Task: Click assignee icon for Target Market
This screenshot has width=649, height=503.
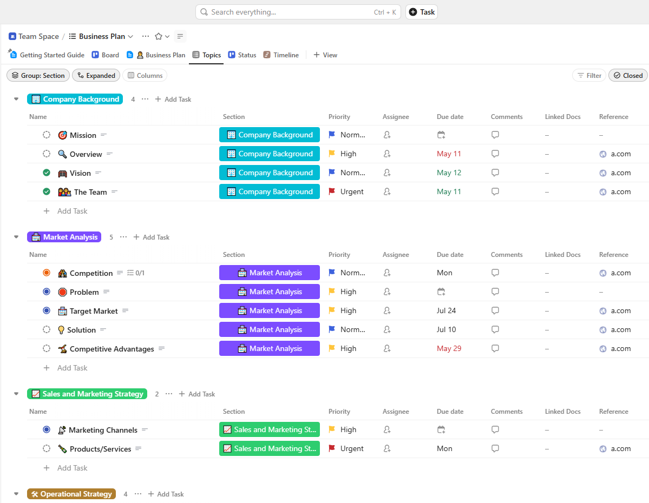Action: [387, 311]
